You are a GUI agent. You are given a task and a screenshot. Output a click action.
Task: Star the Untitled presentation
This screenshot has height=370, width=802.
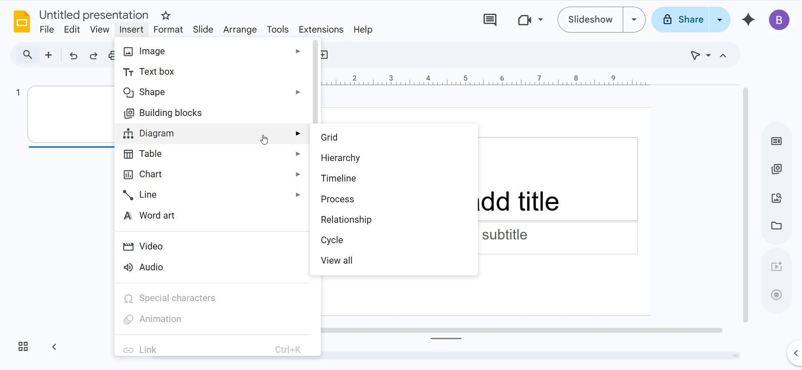click(x=166, y=16)
